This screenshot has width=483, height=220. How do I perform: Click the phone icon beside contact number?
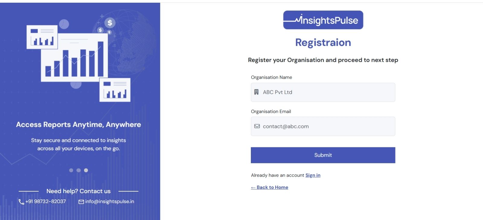(x=21, y=202)
